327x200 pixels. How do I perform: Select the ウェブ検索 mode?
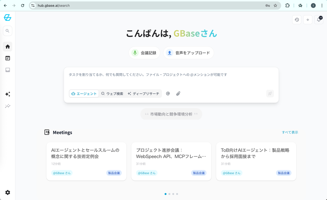[x=112, y=93]
